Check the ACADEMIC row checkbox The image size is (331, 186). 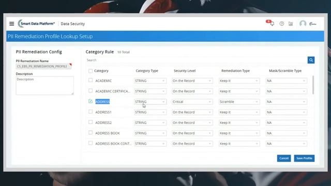pyautogui.click(x=91, y=81)
